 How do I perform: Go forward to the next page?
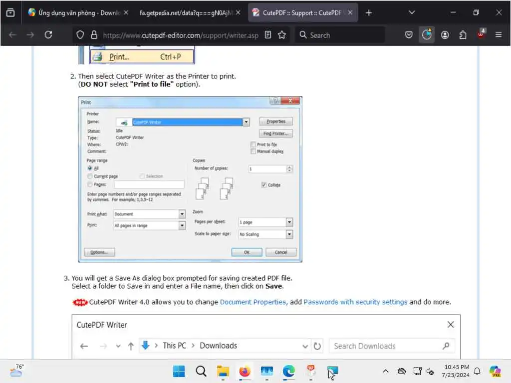point(30,35)
